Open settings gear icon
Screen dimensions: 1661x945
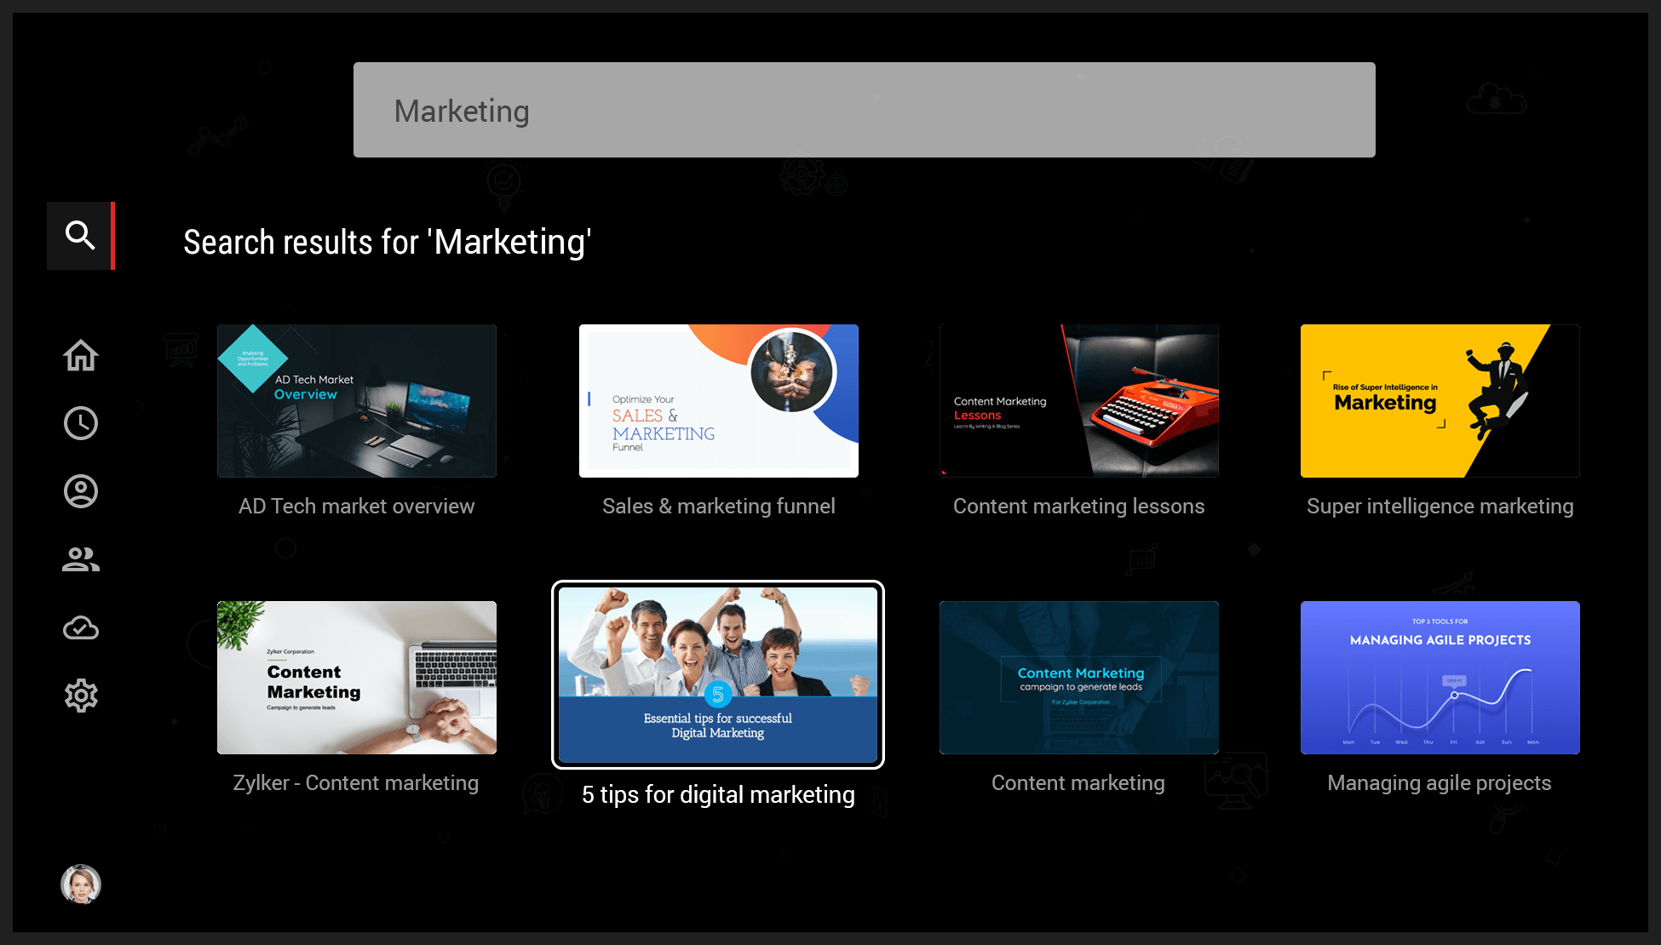81,696
